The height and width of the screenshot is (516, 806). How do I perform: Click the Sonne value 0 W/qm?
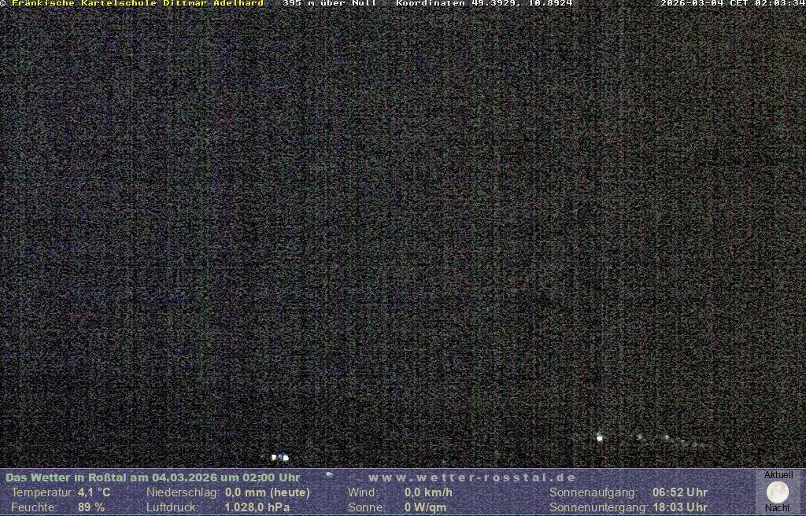click(x=425, y=507)
